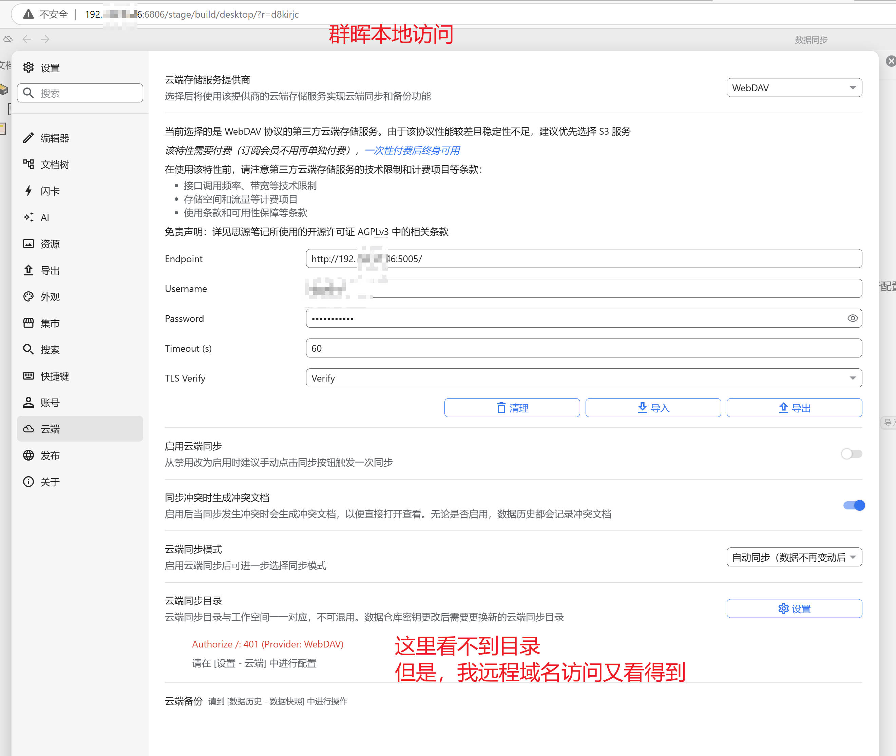Viewport: 896px width, 756px height.
Task: Open the WebDAV provider dropdown
Action: click(x=794, y=88)
